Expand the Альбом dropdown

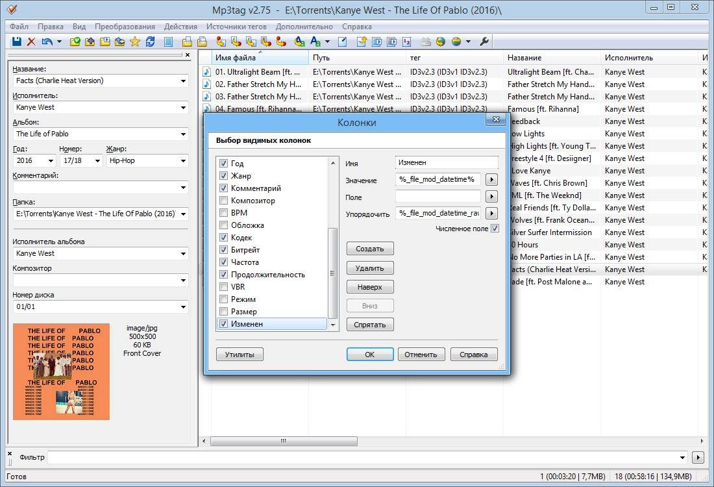click(x=183, y=134)
